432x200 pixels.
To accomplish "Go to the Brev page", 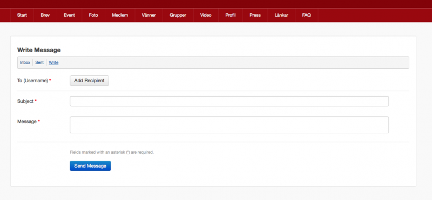I will pyautogui.click(x=45, y=16).
